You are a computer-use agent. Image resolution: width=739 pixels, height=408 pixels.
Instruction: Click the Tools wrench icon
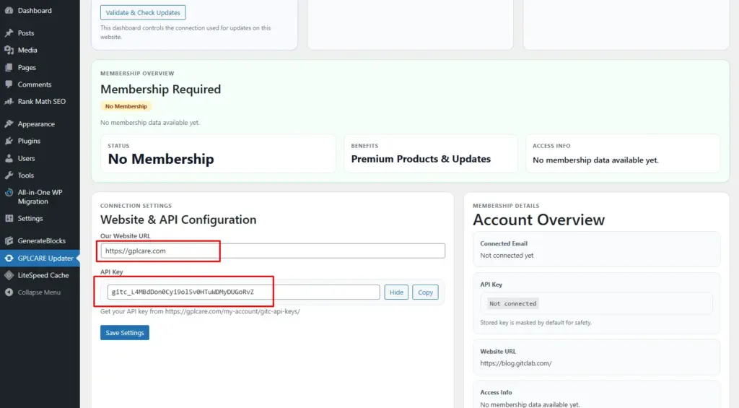pyautogui.click(x=9, y=175)
